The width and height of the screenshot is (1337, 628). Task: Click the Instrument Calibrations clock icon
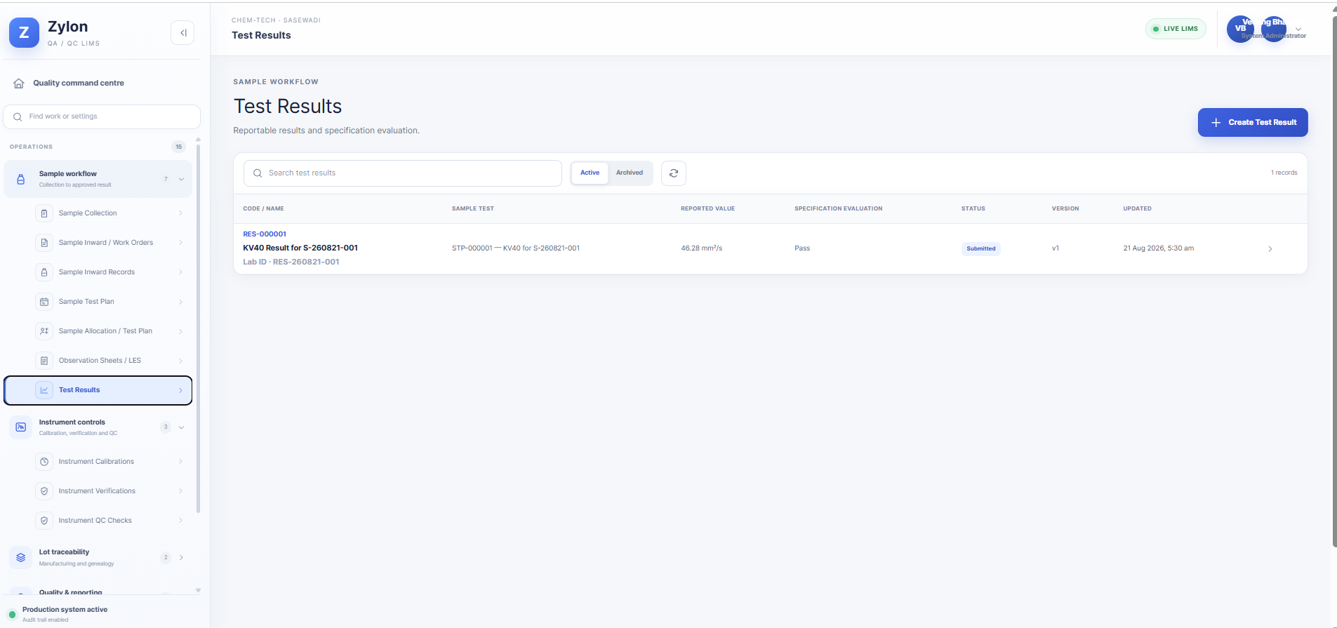44,462
